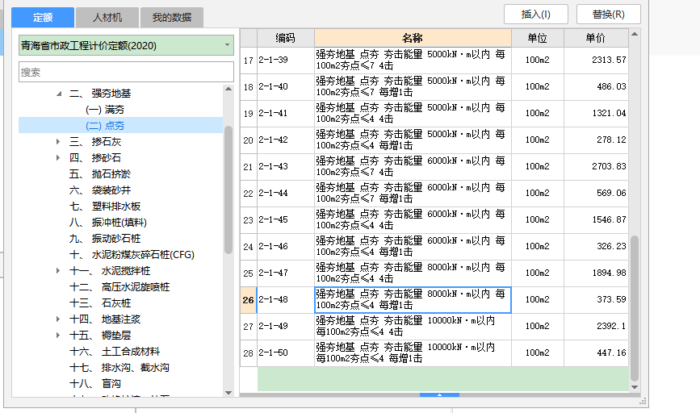The width and height of the screenshot is (700, 413).
Task: Click tree scrollbar up arrow
Action: pyautogui.click(x=228, y=89)
